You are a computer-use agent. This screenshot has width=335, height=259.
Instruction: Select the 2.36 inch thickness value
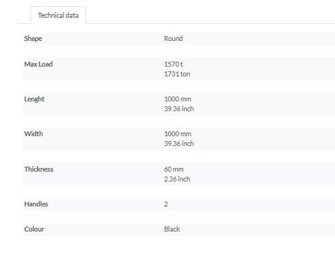(x=177, y=179)
